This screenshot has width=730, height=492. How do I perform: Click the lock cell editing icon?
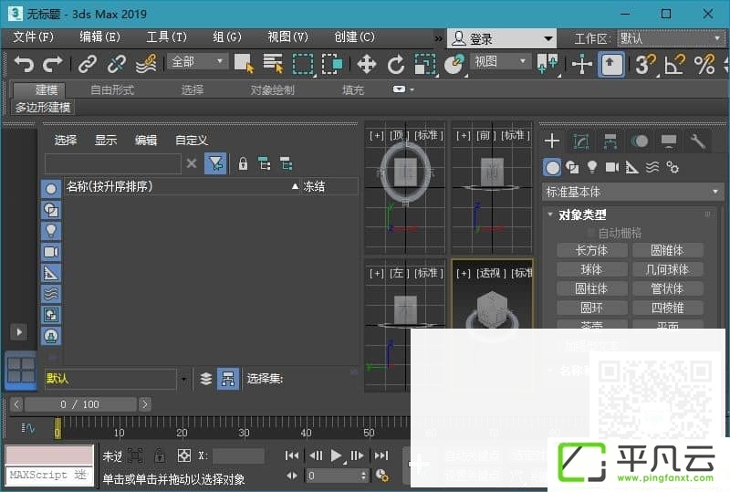click(x=243, y=164)
